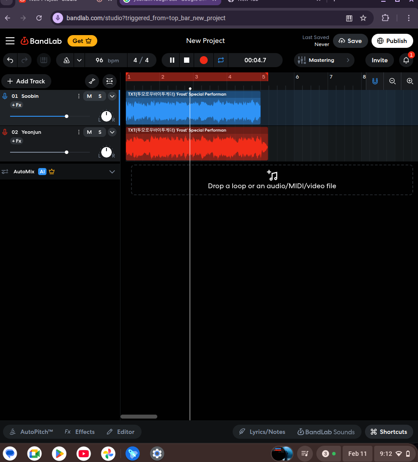Open the metronome settings dropdown arrow
This screenshot has width=418, height=462.
(79, 60)
